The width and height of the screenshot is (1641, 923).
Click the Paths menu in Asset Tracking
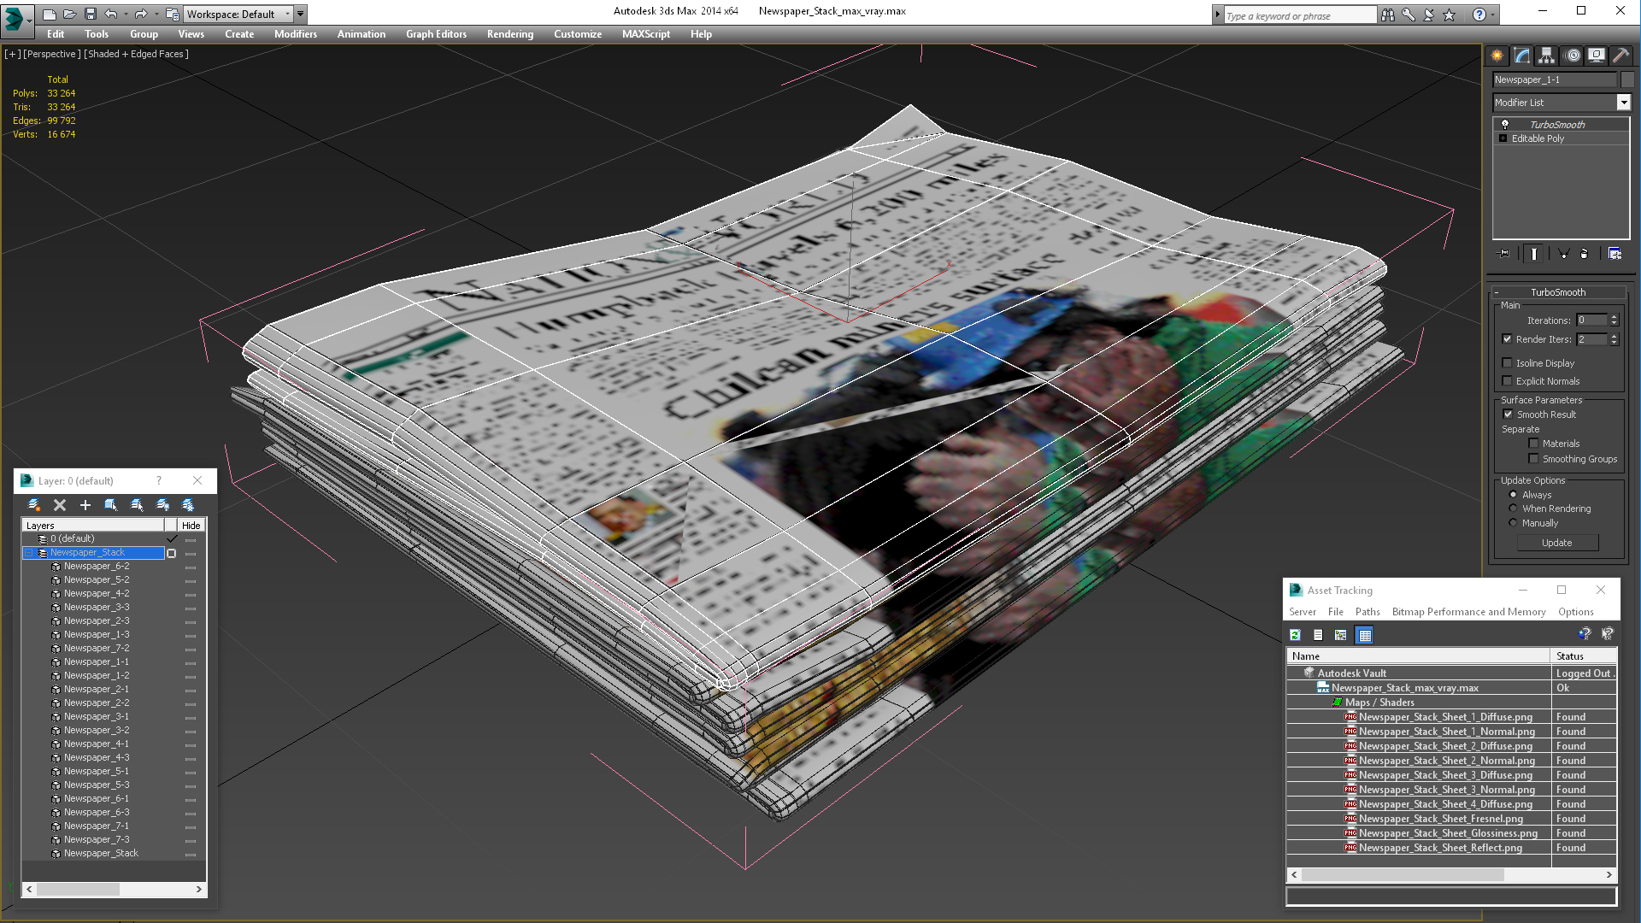[x=1367, y=612]
